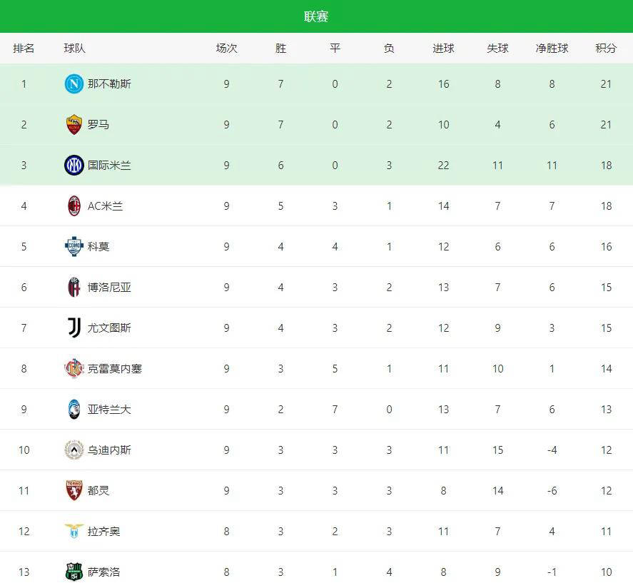Open the 尤文图斯 team link
Image resolution: width=633 pixels, height=588 pixels.
pyautogui.click(x=109, y=328)
